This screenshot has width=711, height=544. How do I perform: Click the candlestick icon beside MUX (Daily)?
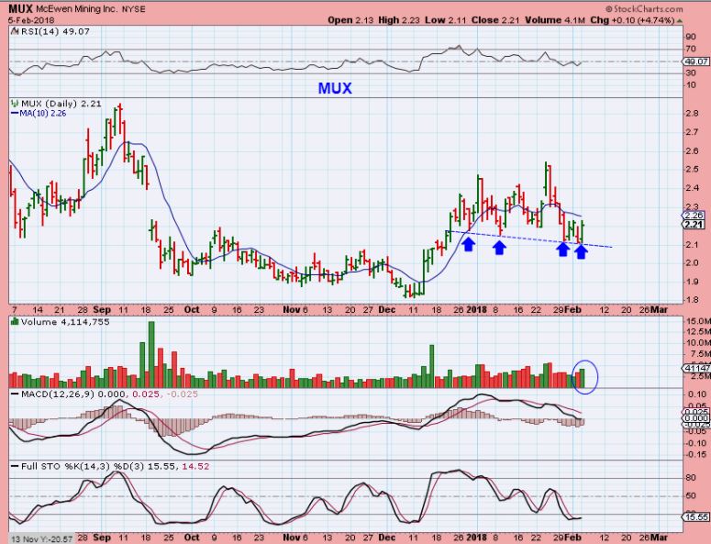tap(15, 104)
